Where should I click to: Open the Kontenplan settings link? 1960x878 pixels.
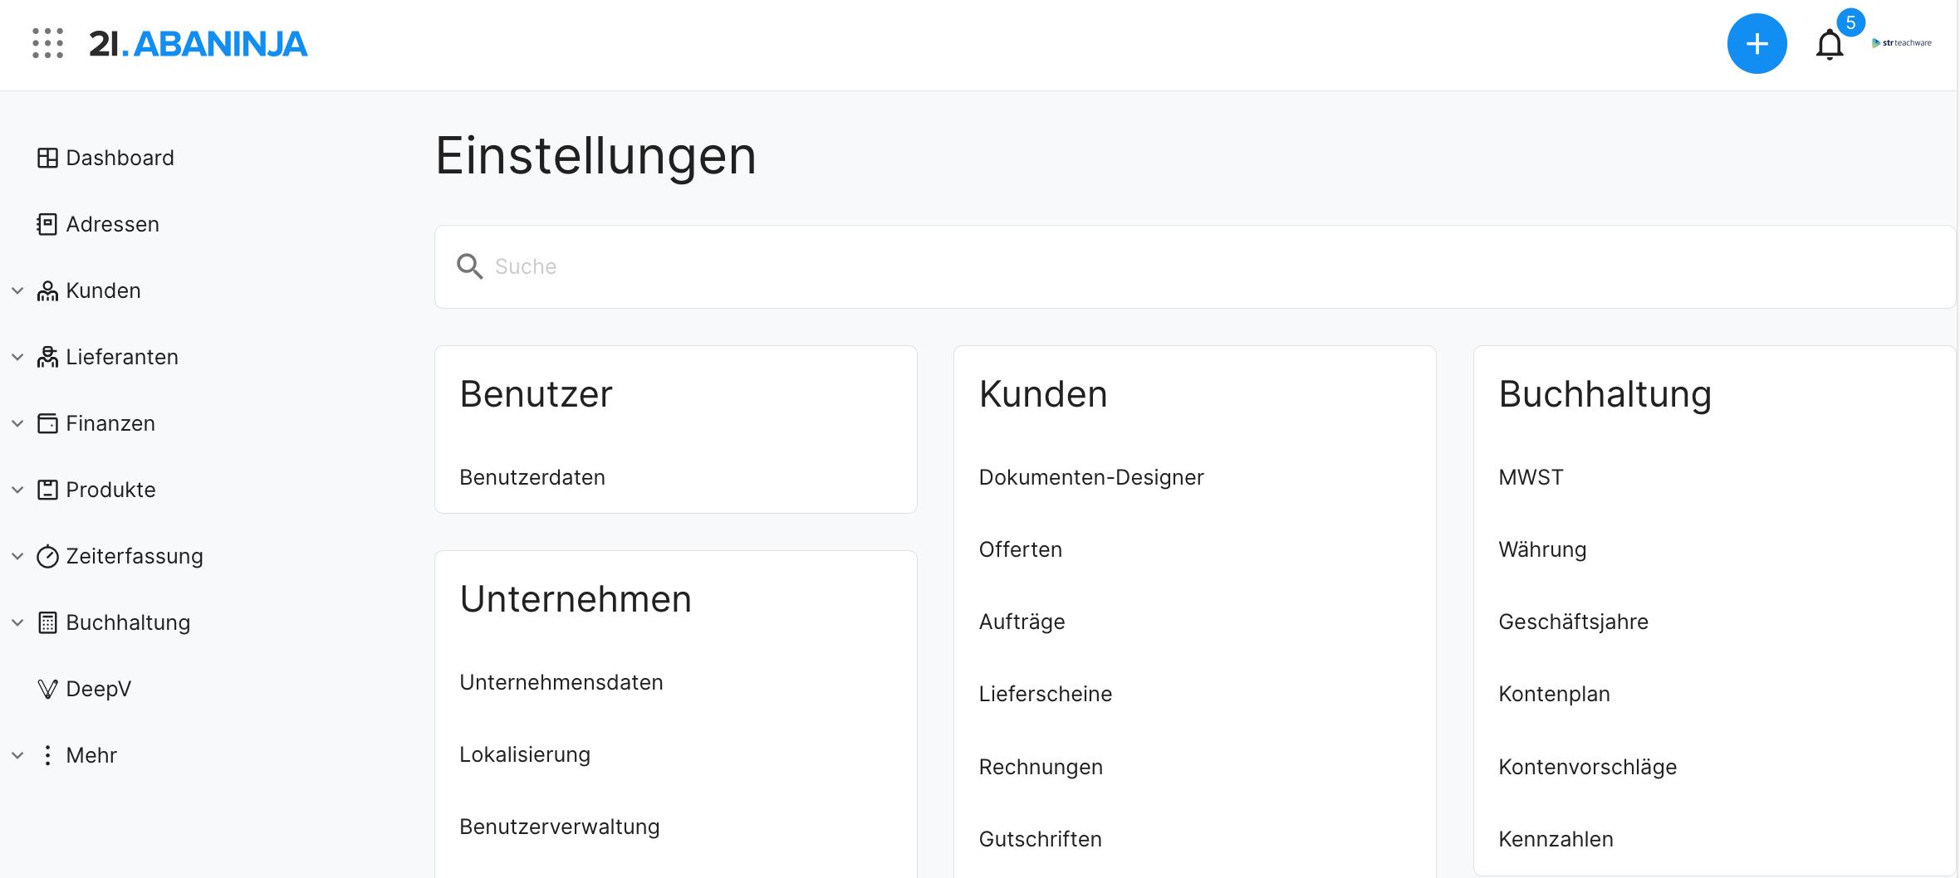pos(1554,694)
